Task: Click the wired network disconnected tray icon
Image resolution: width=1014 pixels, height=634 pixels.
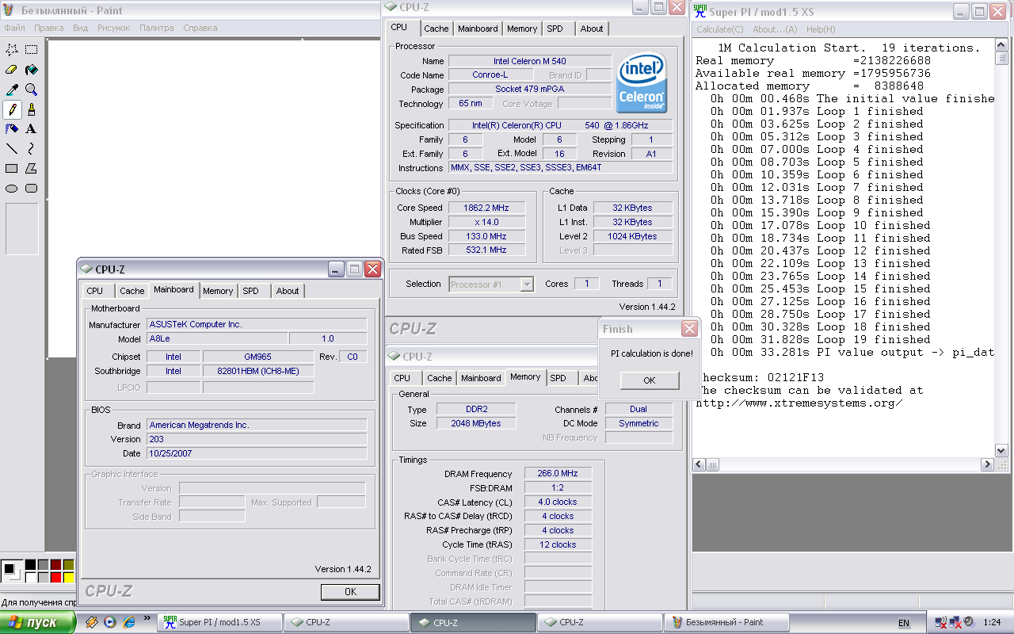Action: pos(955,622)
